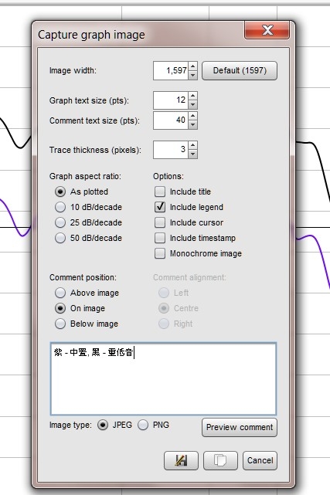Click the 'Options:' label

click(168, 176)
